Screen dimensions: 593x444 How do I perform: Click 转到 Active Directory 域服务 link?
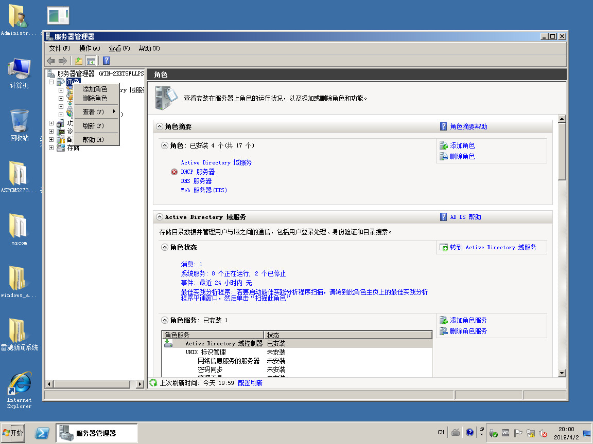point(493,248)
